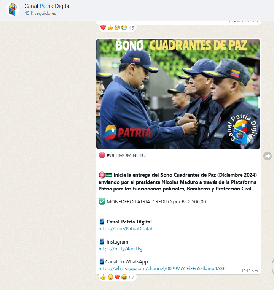Click the laughing emoji reaction beside 45

[x=124, y=28]
